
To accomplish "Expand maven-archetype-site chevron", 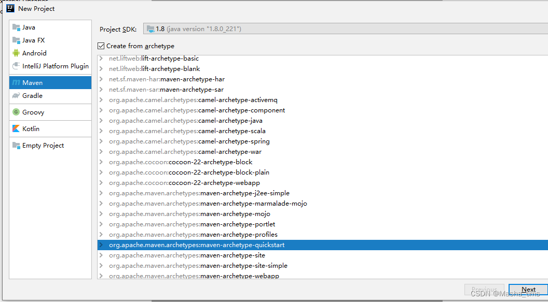I will (101, 255).
